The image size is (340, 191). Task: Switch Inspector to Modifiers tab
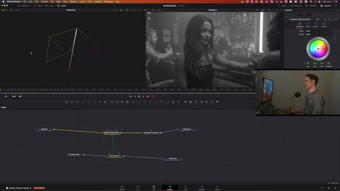[319, 15]
